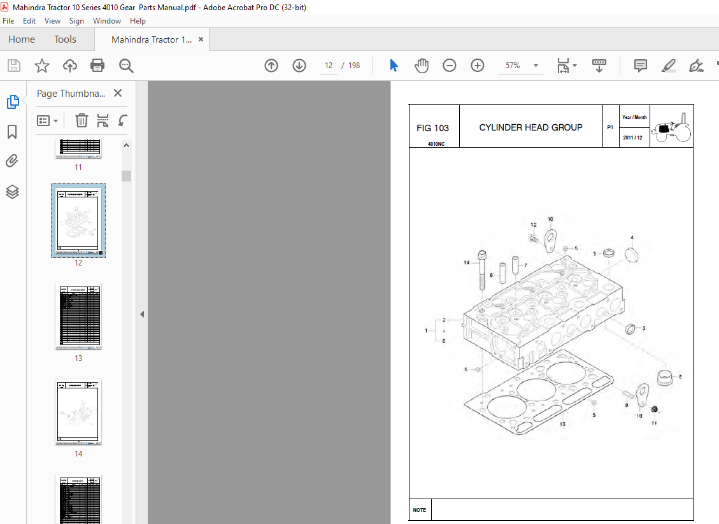
Task: Click the Fit page width tool
Action: tap(563, 66)
